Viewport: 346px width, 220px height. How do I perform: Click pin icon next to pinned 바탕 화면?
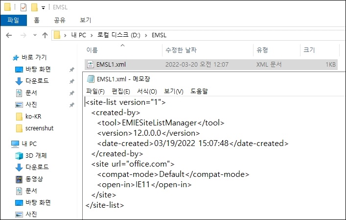click(72, 70)
